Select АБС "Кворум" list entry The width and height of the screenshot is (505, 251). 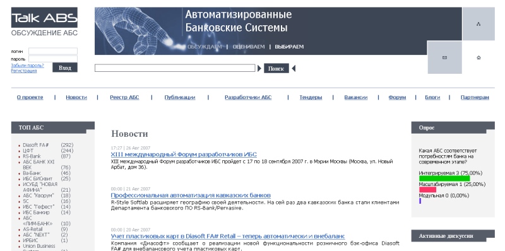click(x=39, y=196)
